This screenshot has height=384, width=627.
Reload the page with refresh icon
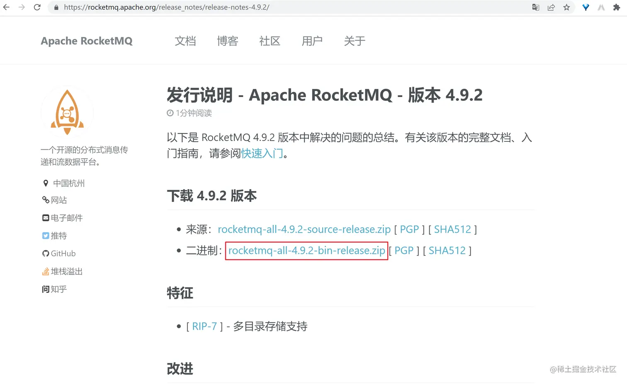coord(37,7)
